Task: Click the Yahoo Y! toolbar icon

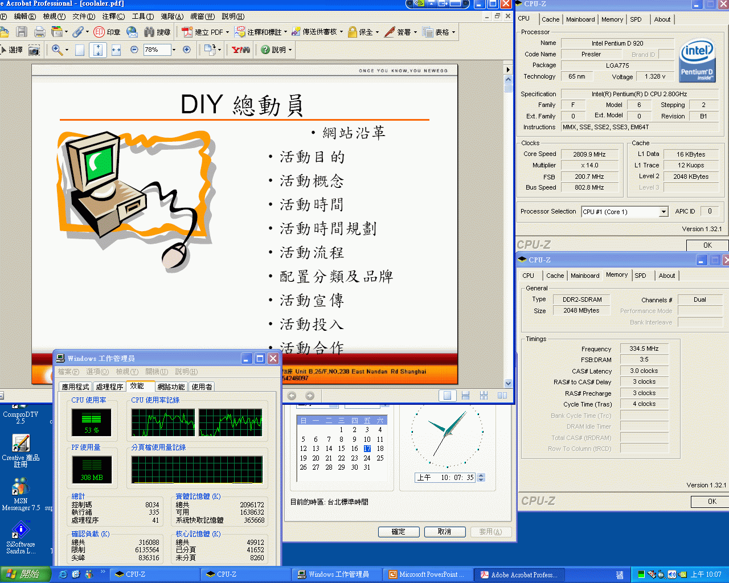Action: point(241,50)
